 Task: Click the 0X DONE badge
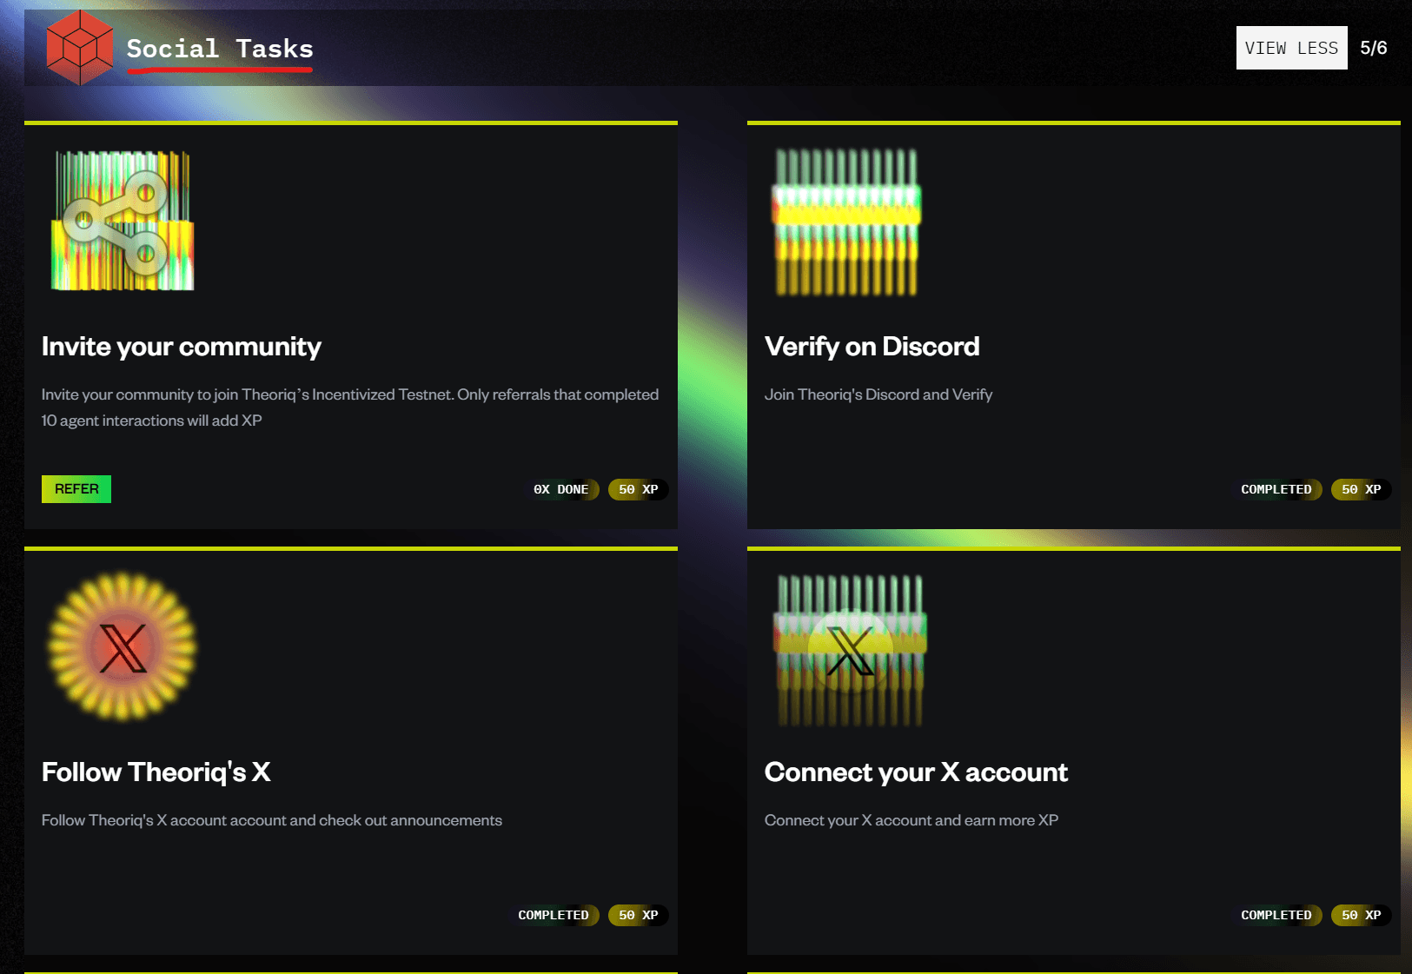point(561,489)
